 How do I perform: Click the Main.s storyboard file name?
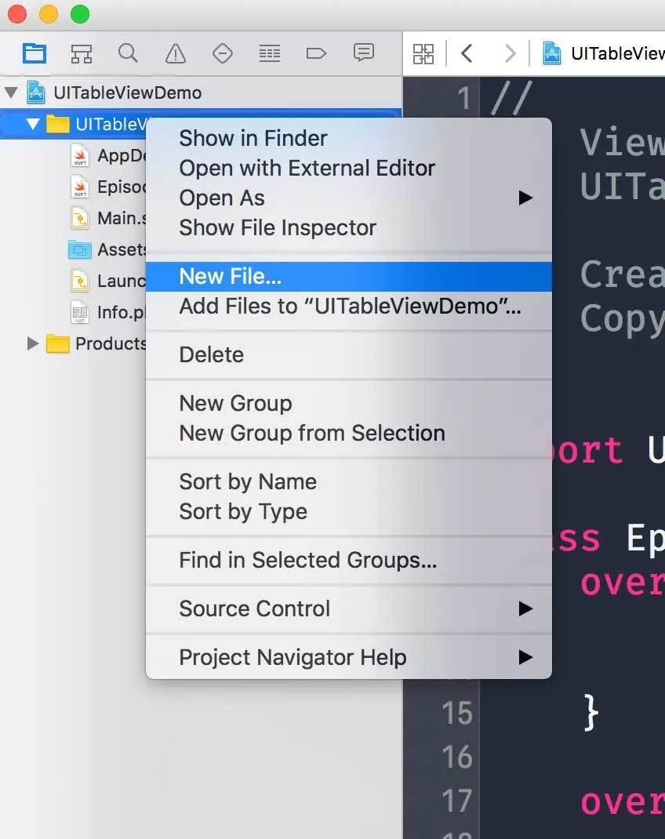tap(122, 218)
